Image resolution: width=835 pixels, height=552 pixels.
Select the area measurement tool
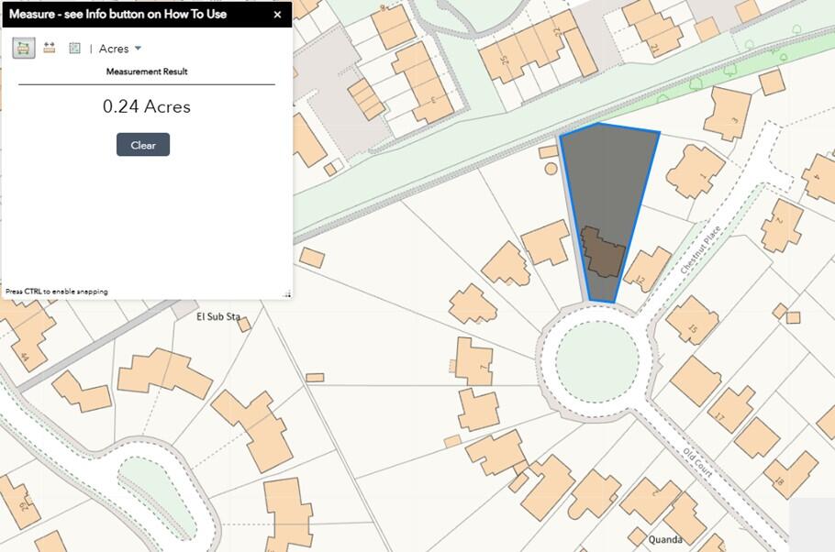24,49
